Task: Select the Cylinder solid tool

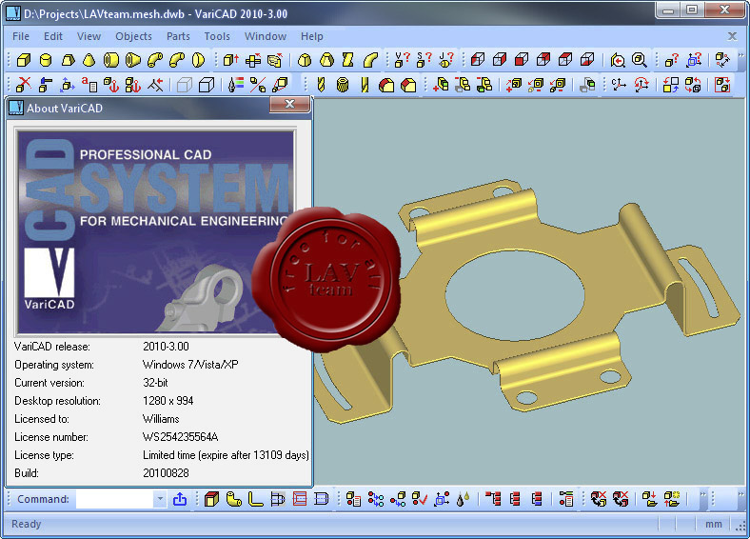Action: pos(46,60)
